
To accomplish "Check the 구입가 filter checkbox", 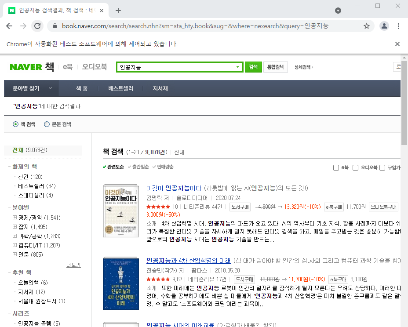I will 382,167.
